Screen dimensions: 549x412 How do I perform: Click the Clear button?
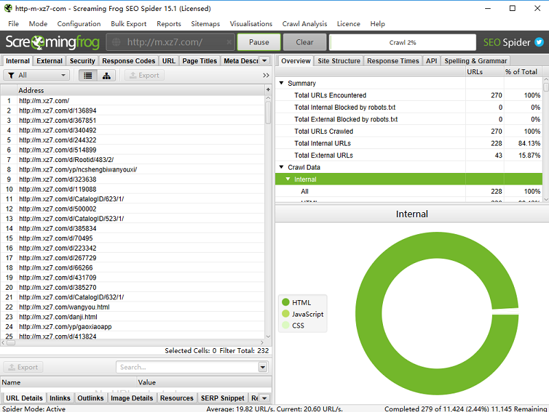click(x=305, y=43)
